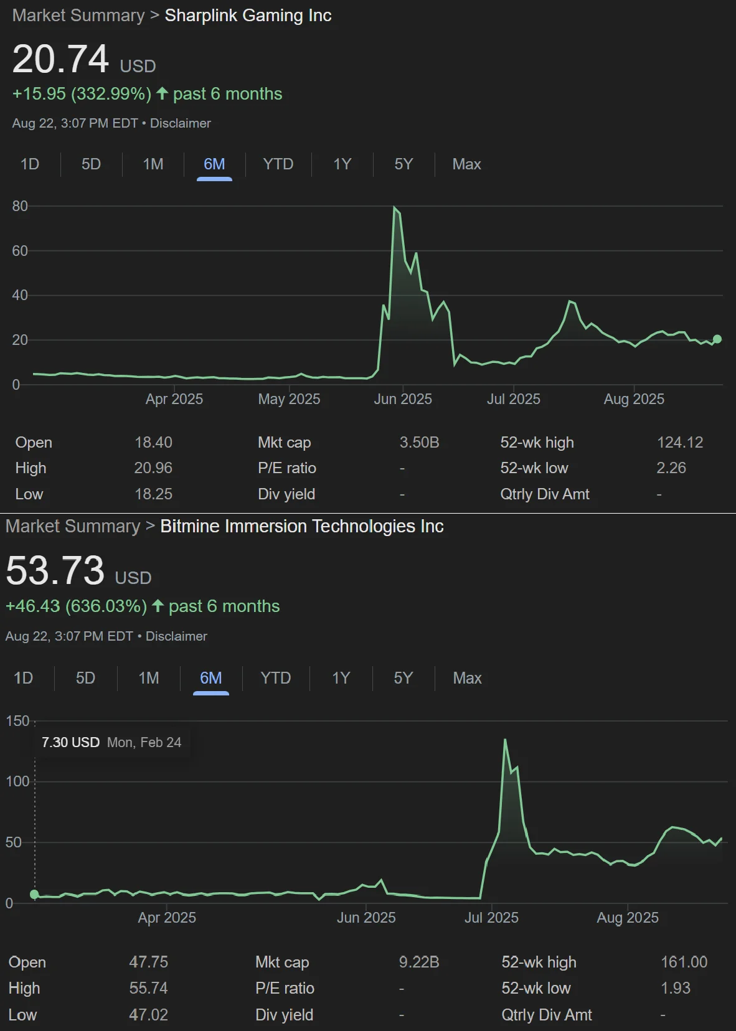Click Sharplink Open value '18.40'
Viewport: 736px width, 1031px height.
click(153, 443)
